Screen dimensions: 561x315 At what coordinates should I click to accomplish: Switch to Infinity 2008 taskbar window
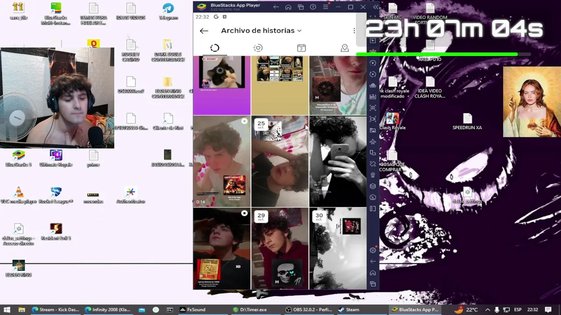click(x=108, y=310)
